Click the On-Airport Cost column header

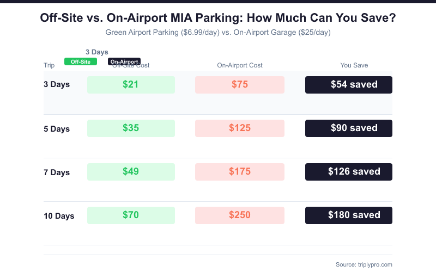point(240,65)
